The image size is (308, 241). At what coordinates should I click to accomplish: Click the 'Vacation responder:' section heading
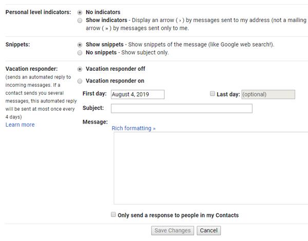31,69
